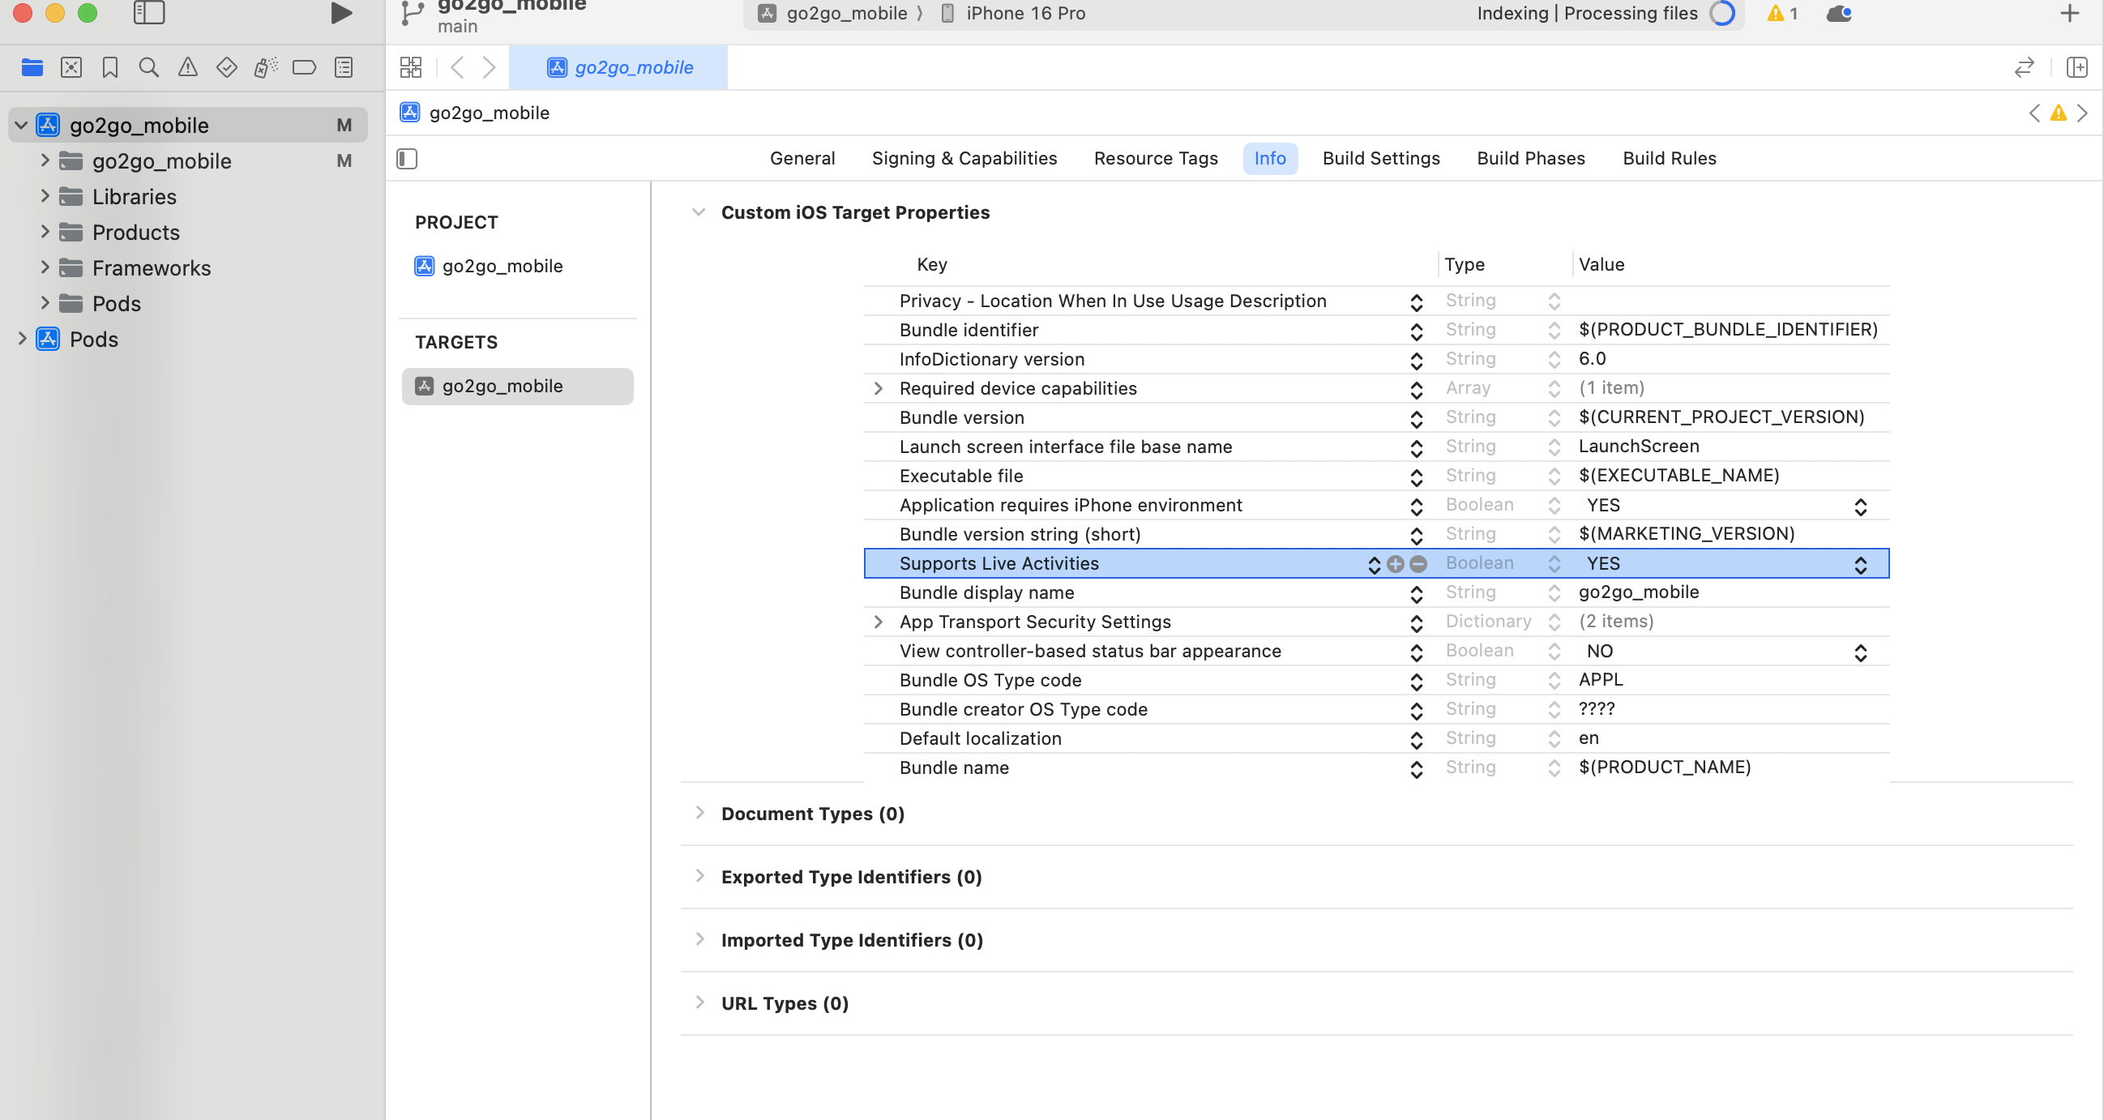Select the go2go_mobile editor tab
The width and height of the screenshot is (2104, 1120).
pos(618,67)
